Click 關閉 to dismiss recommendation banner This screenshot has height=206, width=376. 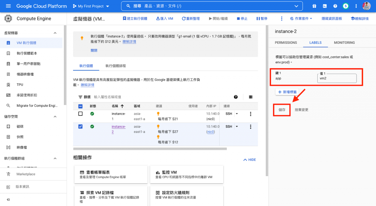click(x=94, y=50)
